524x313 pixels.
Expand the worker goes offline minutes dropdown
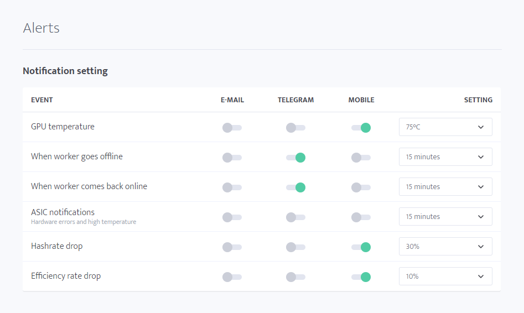pyautogui.click(x=445, y=156)
